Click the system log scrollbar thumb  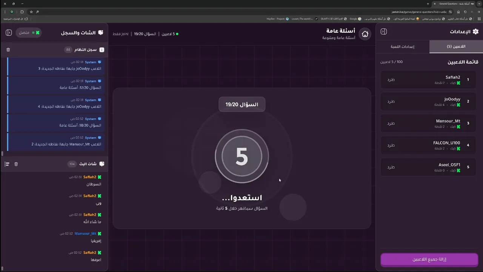[2, 153]
